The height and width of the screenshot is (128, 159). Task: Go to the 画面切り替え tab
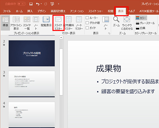point(58,11)
